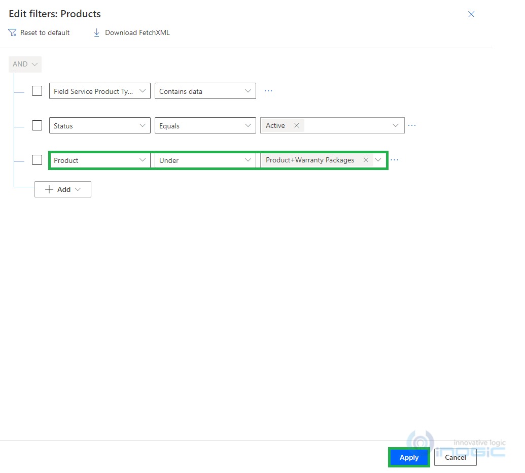The image size is (525, 473).
Task: Open the Under operator dropdown
Action: (x=248, y=160)
